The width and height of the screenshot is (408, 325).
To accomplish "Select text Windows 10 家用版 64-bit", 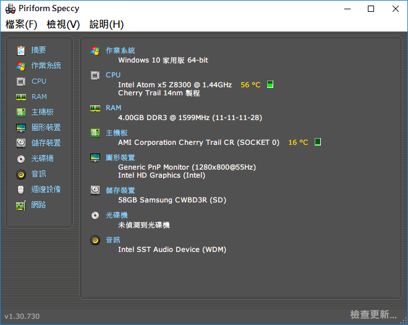I will [163, 60].
